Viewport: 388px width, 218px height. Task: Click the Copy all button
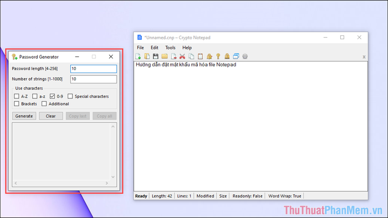(104, 116)
